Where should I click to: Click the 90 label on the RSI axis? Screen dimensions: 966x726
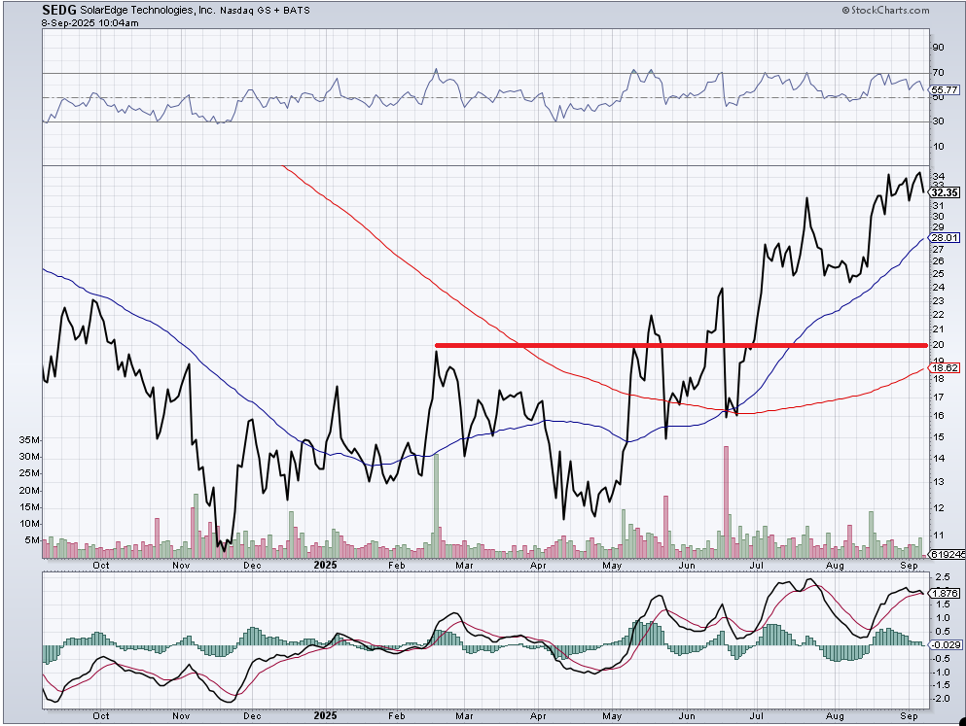tap(939, 48)
